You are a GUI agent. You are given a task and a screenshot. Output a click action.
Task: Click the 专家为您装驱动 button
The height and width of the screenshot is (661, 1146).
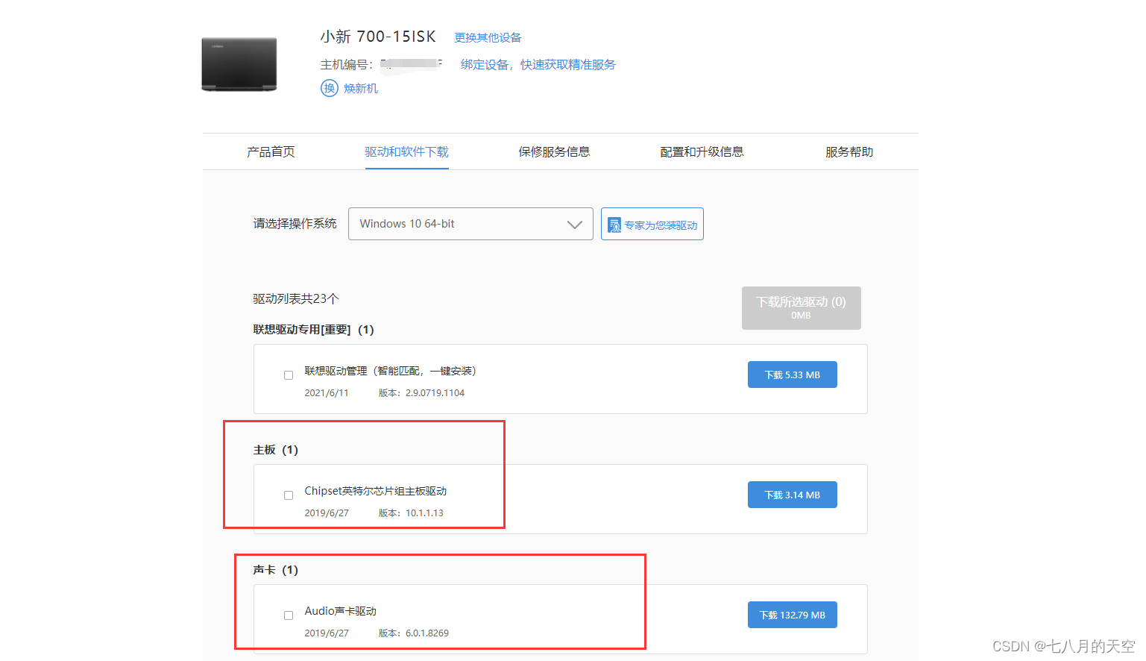(x=652, y=224)
